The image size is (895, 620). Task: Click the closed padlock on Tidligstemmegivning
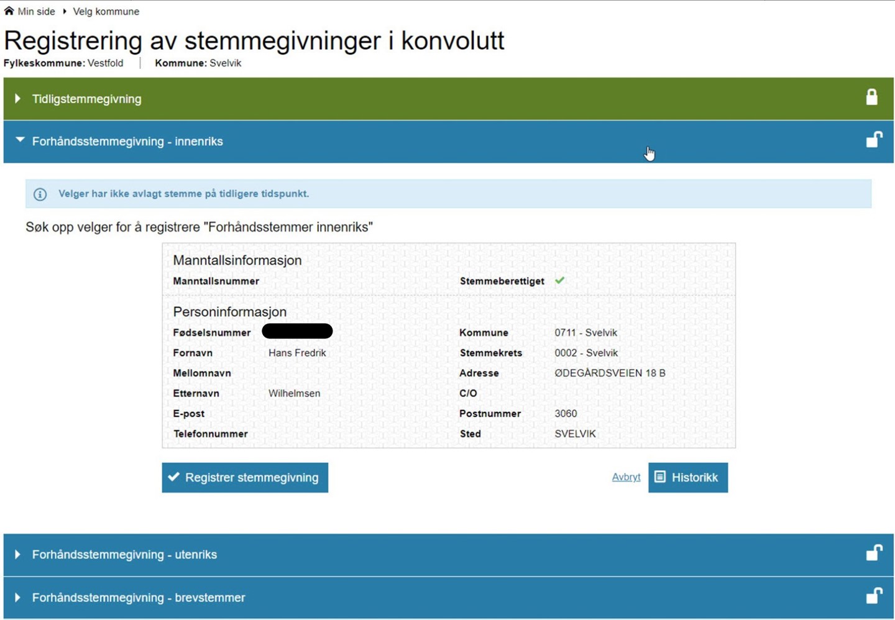[871, 97]
